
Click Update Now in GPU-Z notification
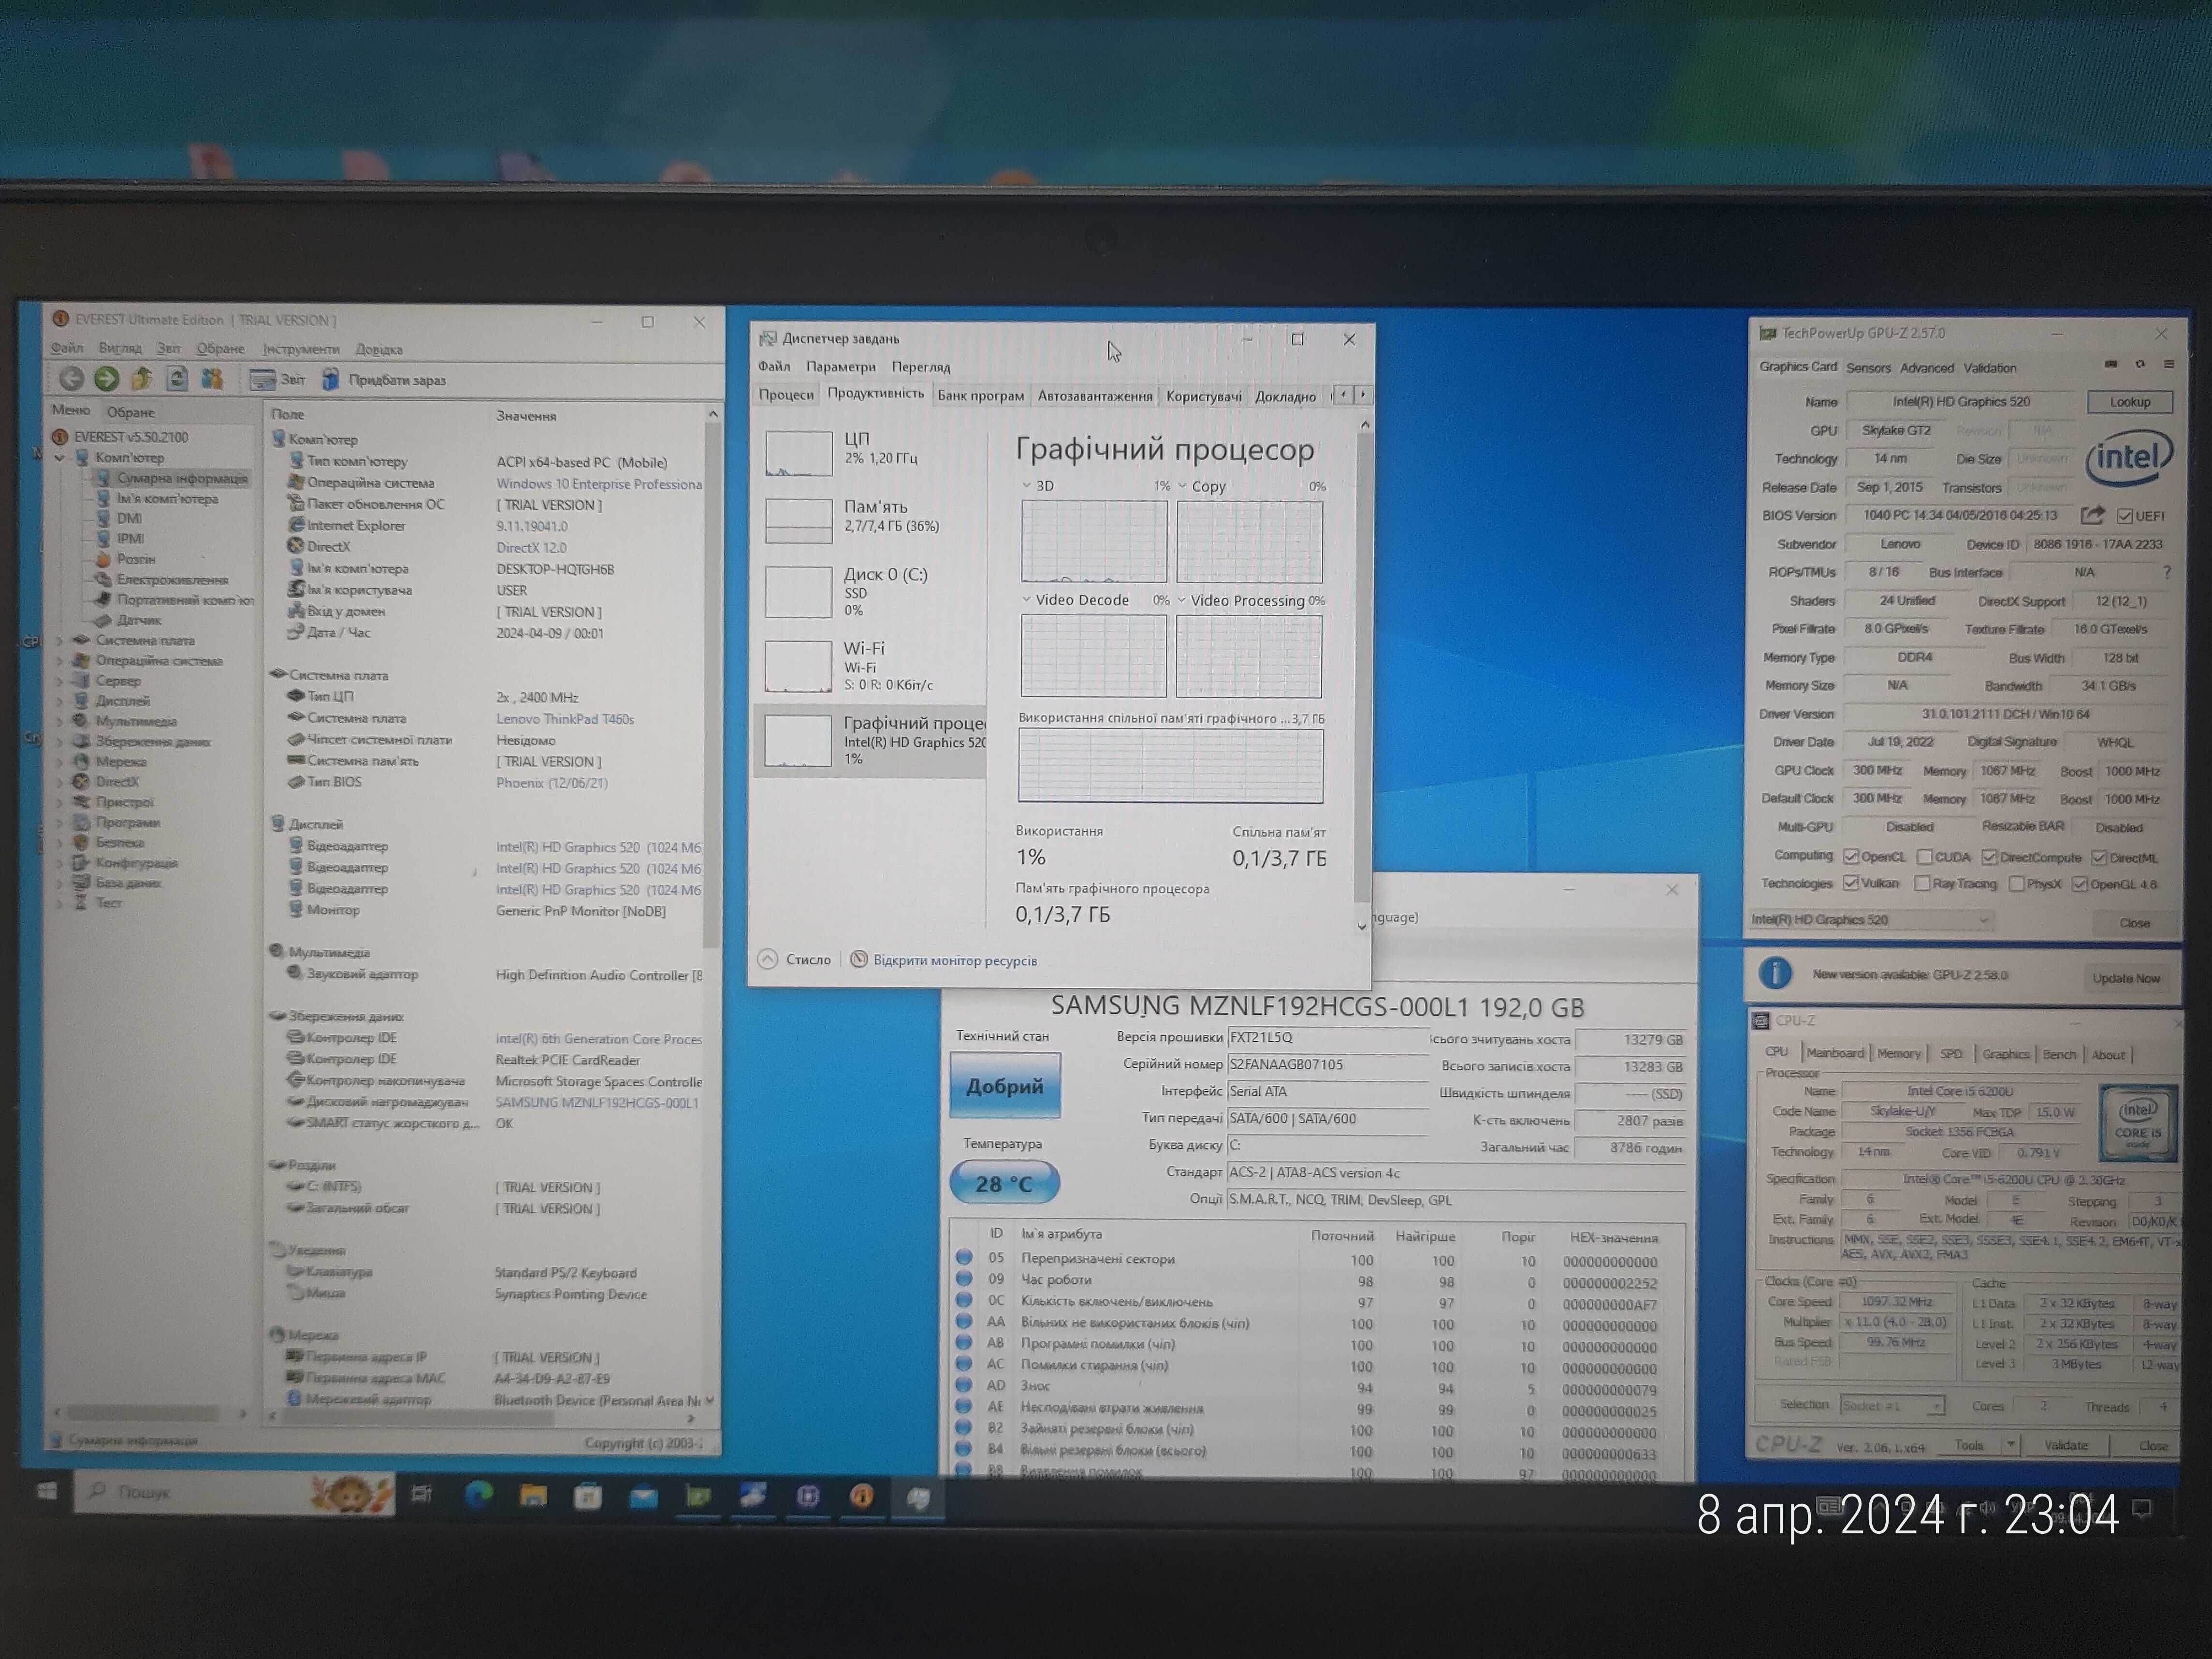click(x=2126, y=978)
